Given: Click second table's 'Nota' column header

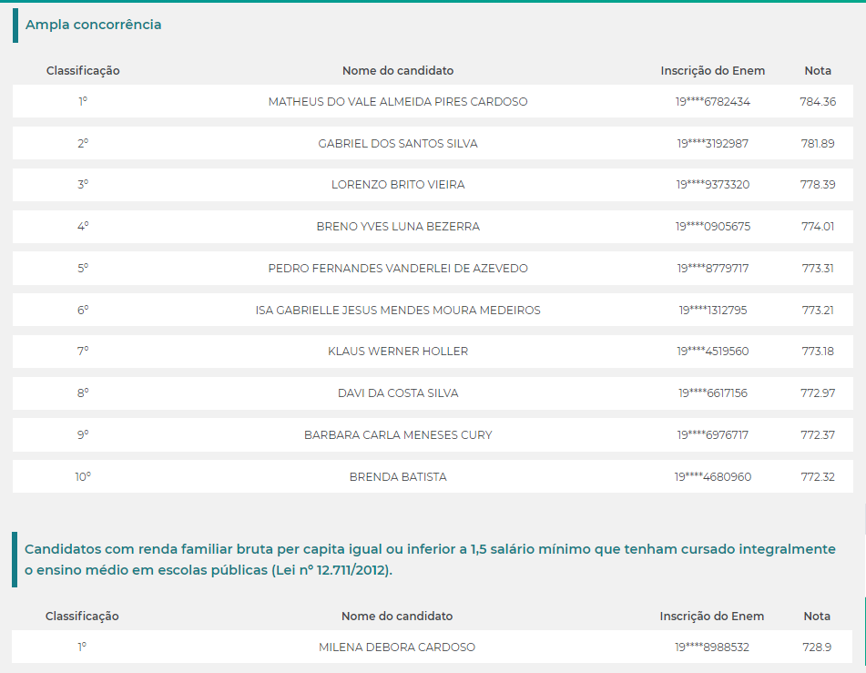Looking at the screenshot, I should pyautogui.click(x=817, y=617).
